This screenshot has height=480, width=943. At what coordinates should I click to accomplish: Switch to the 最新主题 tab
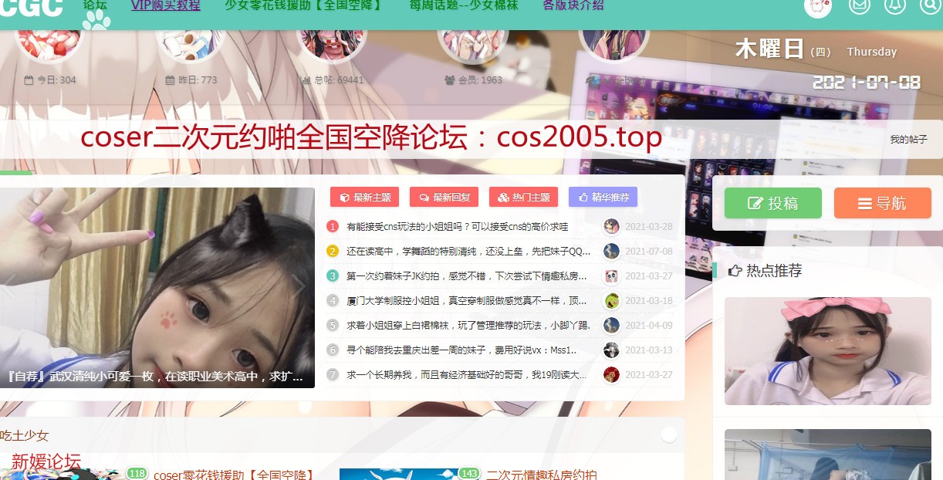(365, 198)
